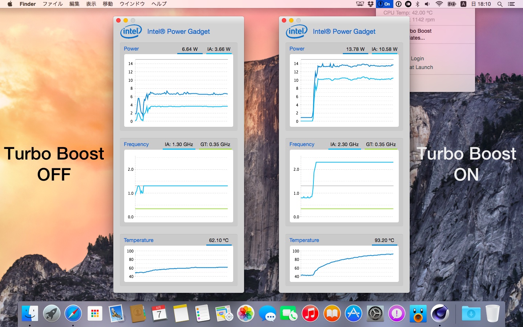Click Intel logo in the 6.64 W window
Screen dimensions: 523x327
tap(131, 32)
